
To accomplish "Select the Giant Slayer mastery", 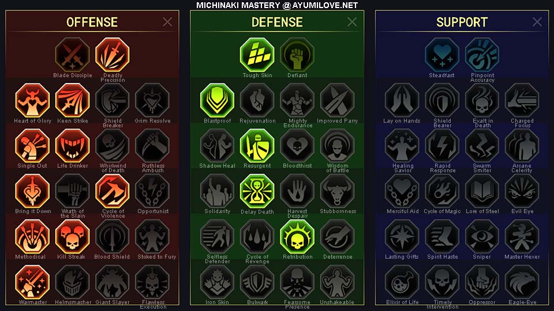I will (113, 282).
